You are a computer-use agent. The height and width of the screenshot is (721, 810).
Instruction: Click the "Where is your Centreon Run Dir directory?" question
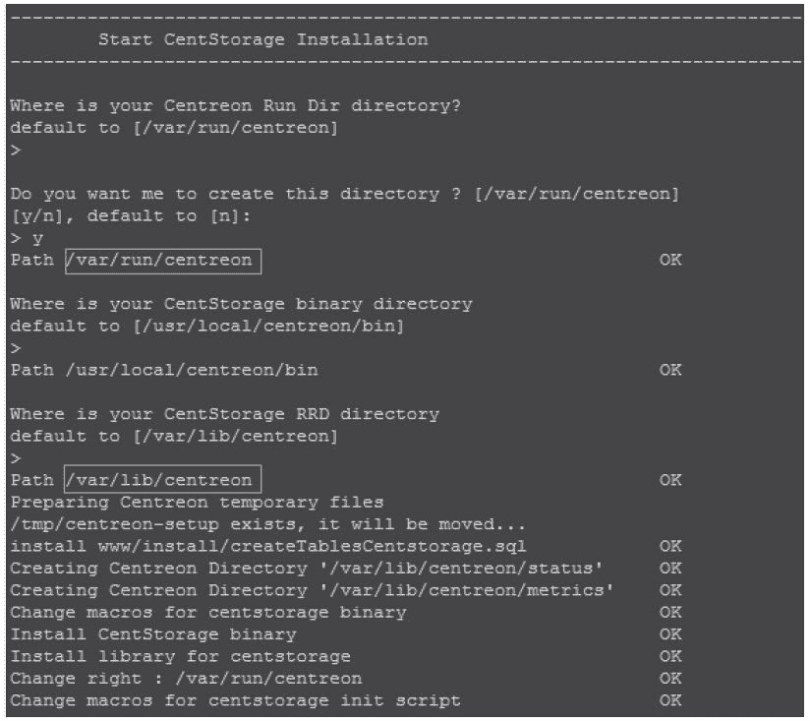[236, 106]
